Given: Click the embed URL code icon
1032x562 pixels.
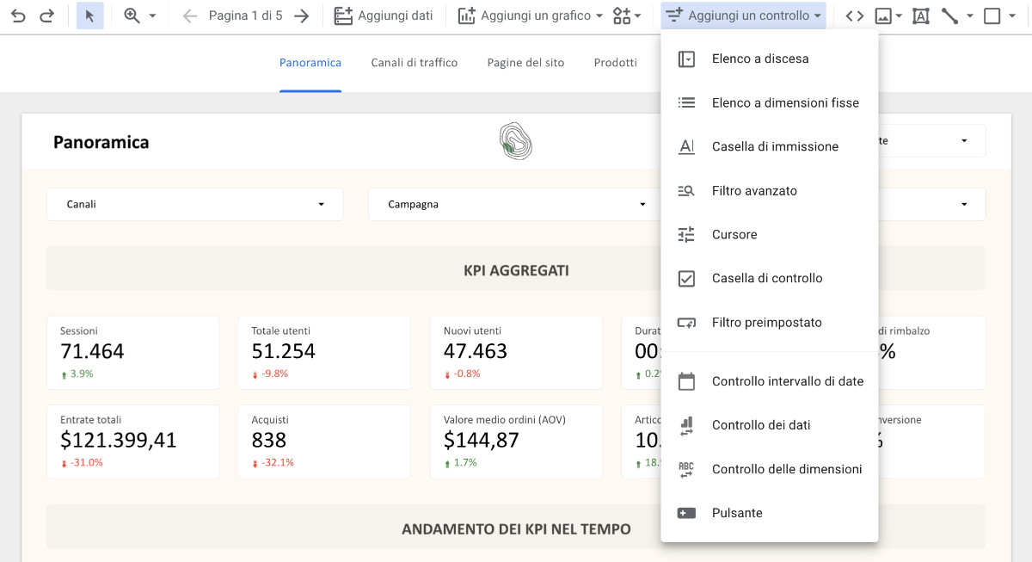Looking at the screenshot, I should coord(854,15).
